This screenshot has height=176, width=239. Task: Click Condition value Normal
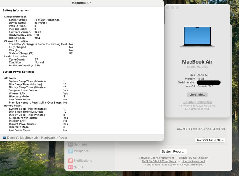39,62
